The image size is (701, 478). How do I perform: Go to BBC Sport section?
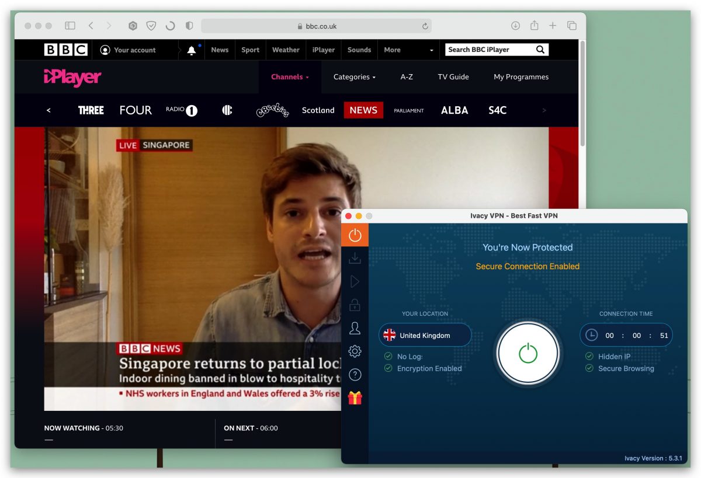(251, 50)
